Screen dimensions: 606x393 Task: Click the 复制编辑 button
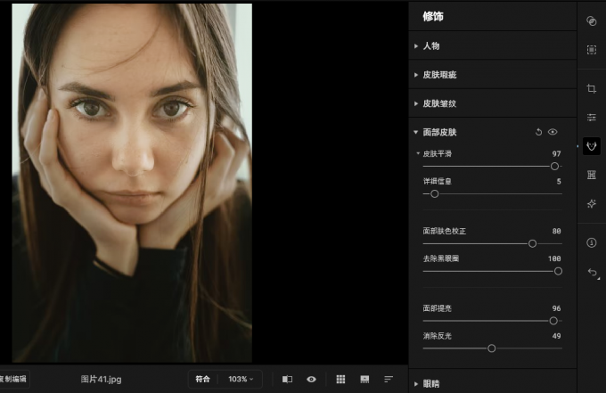tap(13, 379)
